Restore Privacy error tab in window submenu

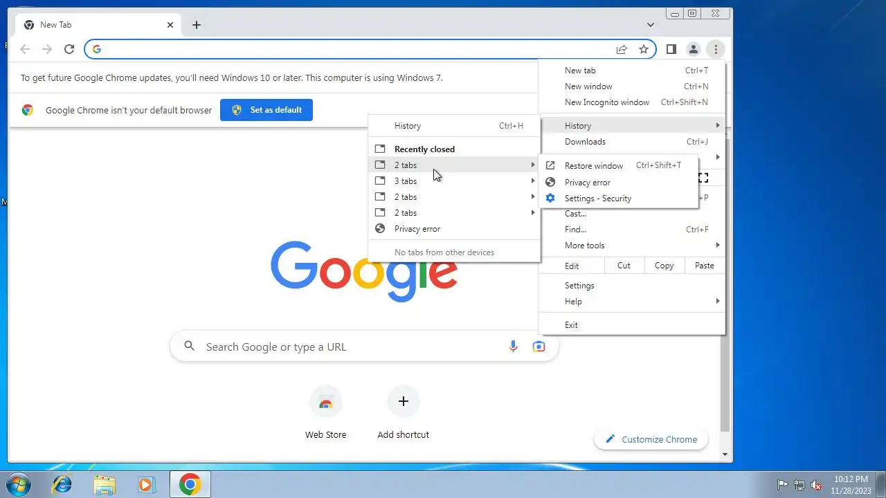click(x=618, y=183)
